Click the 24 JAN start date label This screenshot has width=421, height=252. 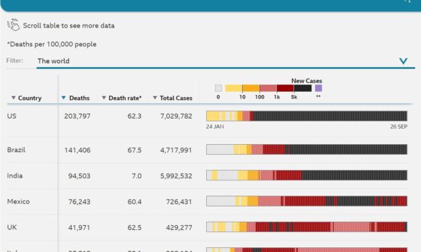215,127
